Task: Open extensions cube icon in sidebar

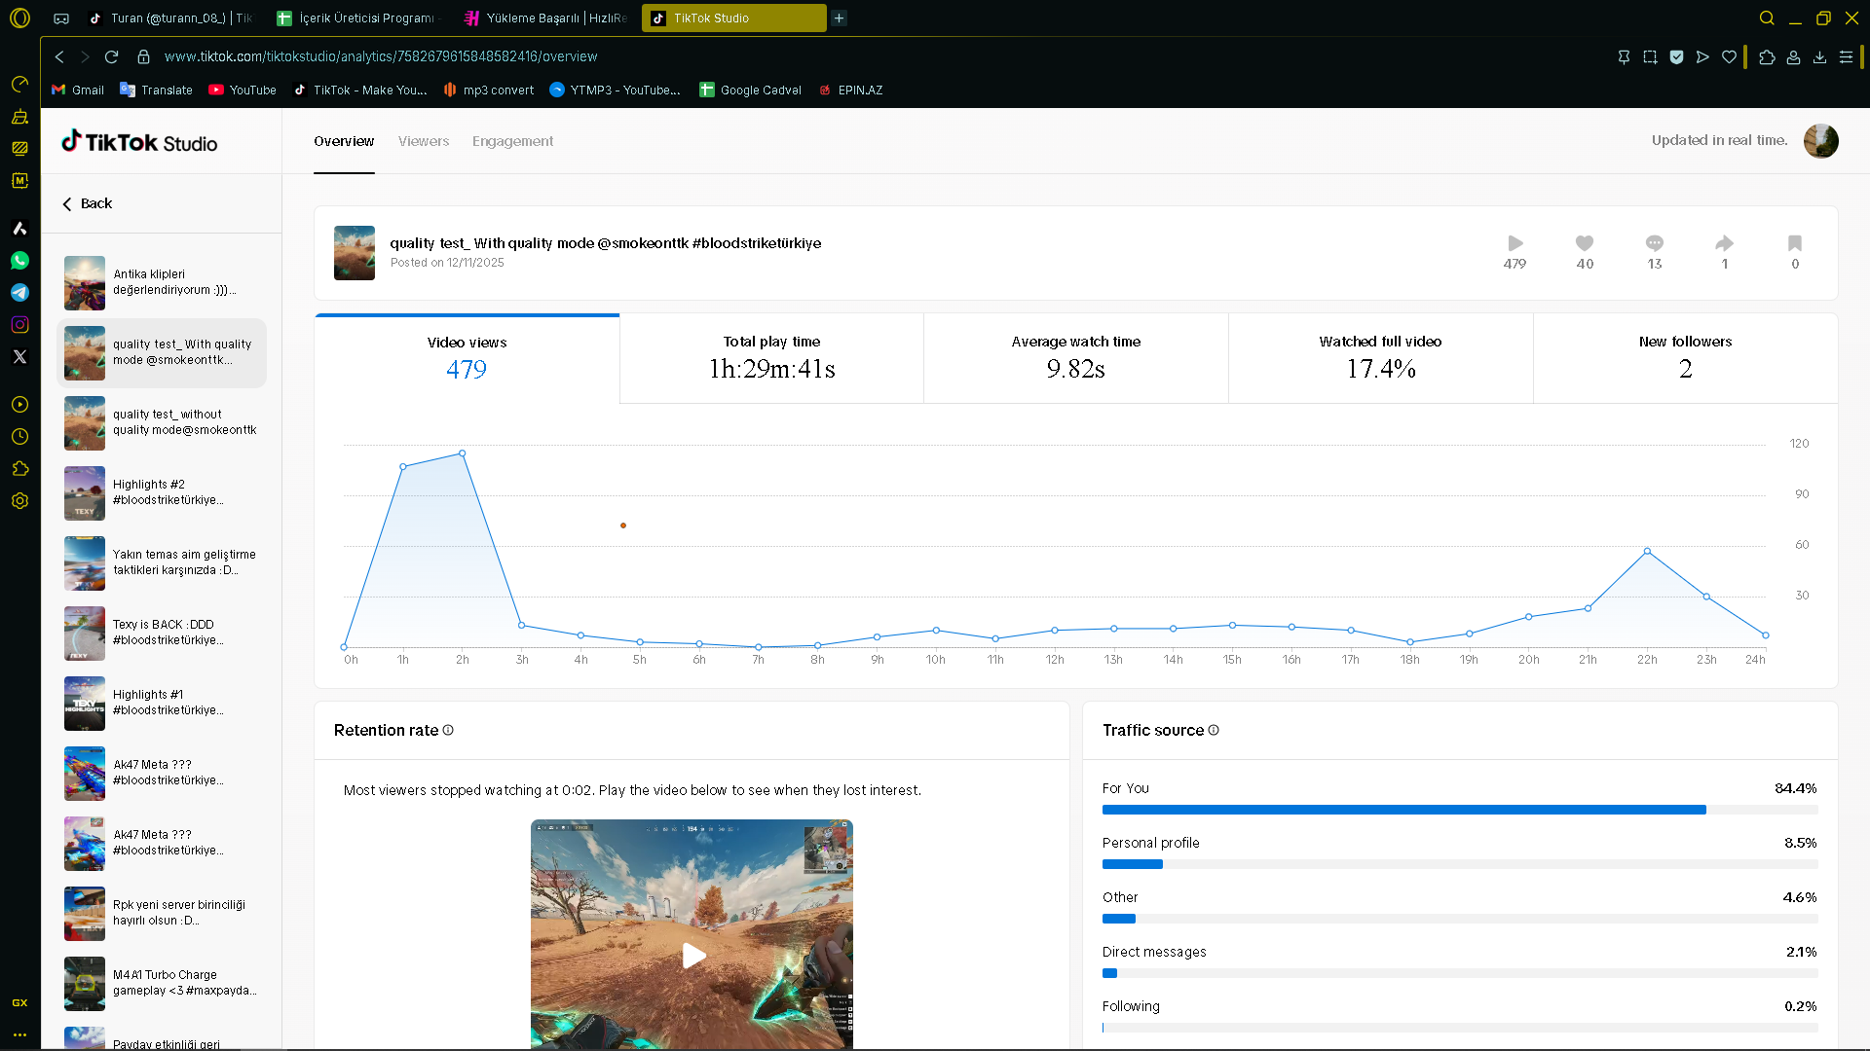Action: point(19,469)
